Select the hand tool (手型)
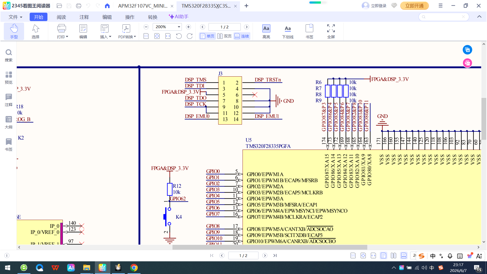 click(14, 31)
